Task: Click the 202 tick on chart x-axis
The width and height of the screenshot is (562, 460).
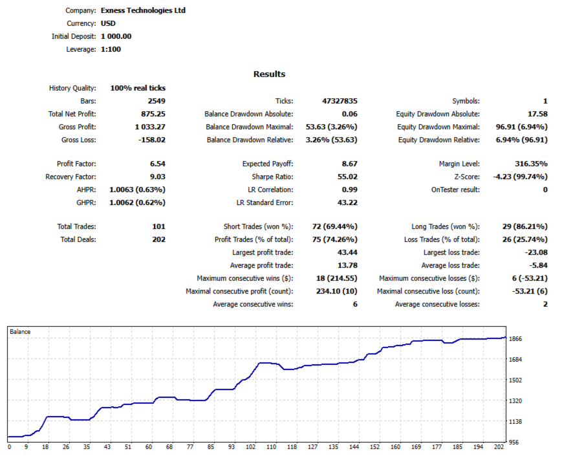Action: coord(499,446)
